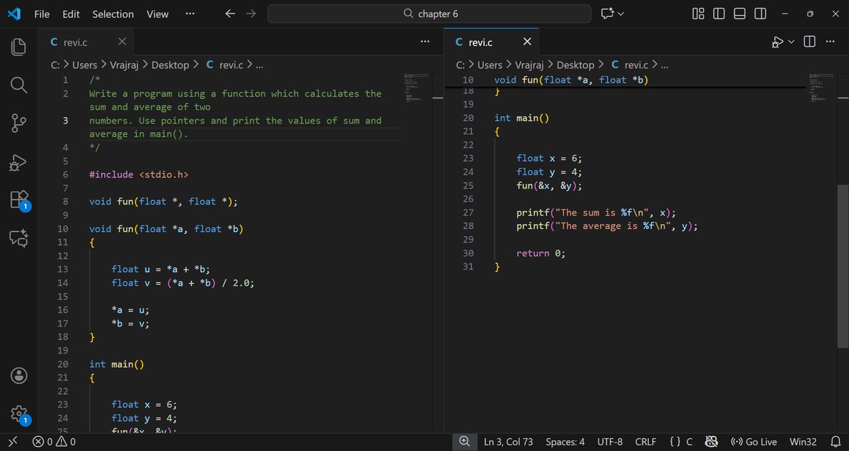849x451 pixels.
Task: Click Win32 configuration in status bar
Action: click(x=803, y=442)
